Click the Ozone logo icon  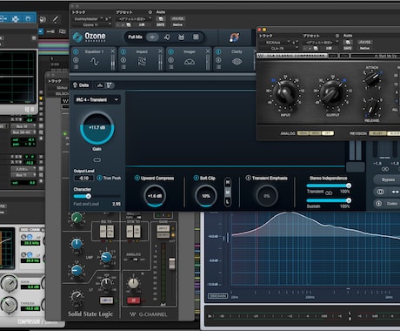[77, 37]
